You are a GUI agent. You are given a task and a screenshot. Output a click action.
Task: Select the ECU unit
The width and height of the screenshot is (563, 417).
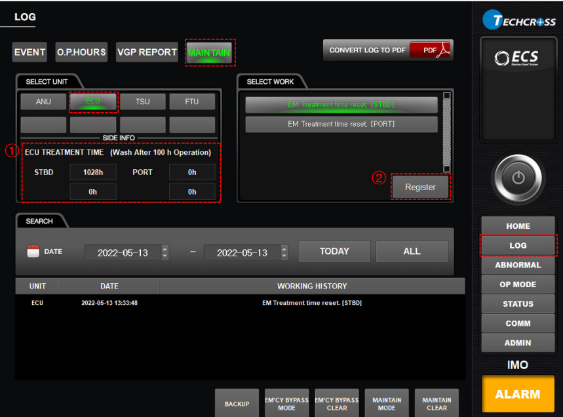tap(93, 102)
